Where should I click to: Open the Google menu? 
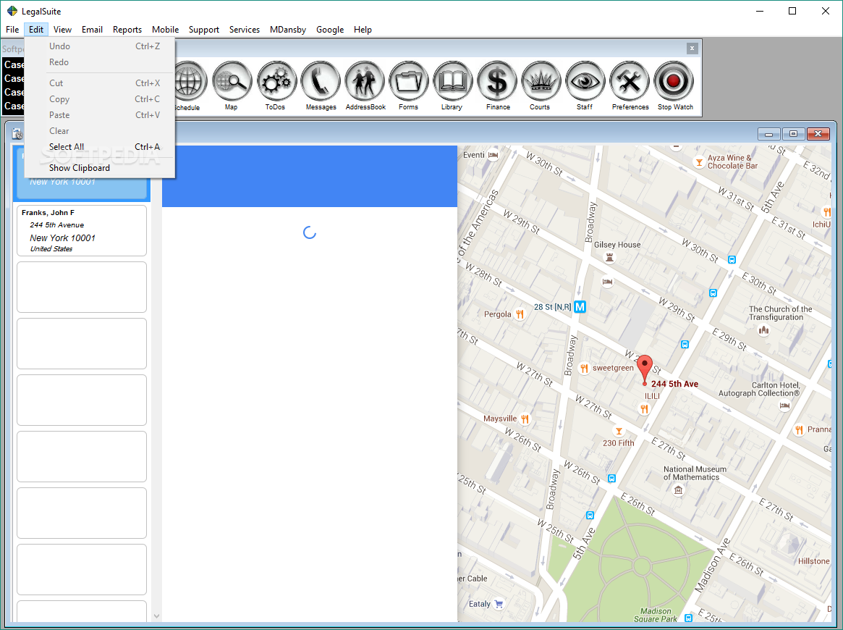330,30
